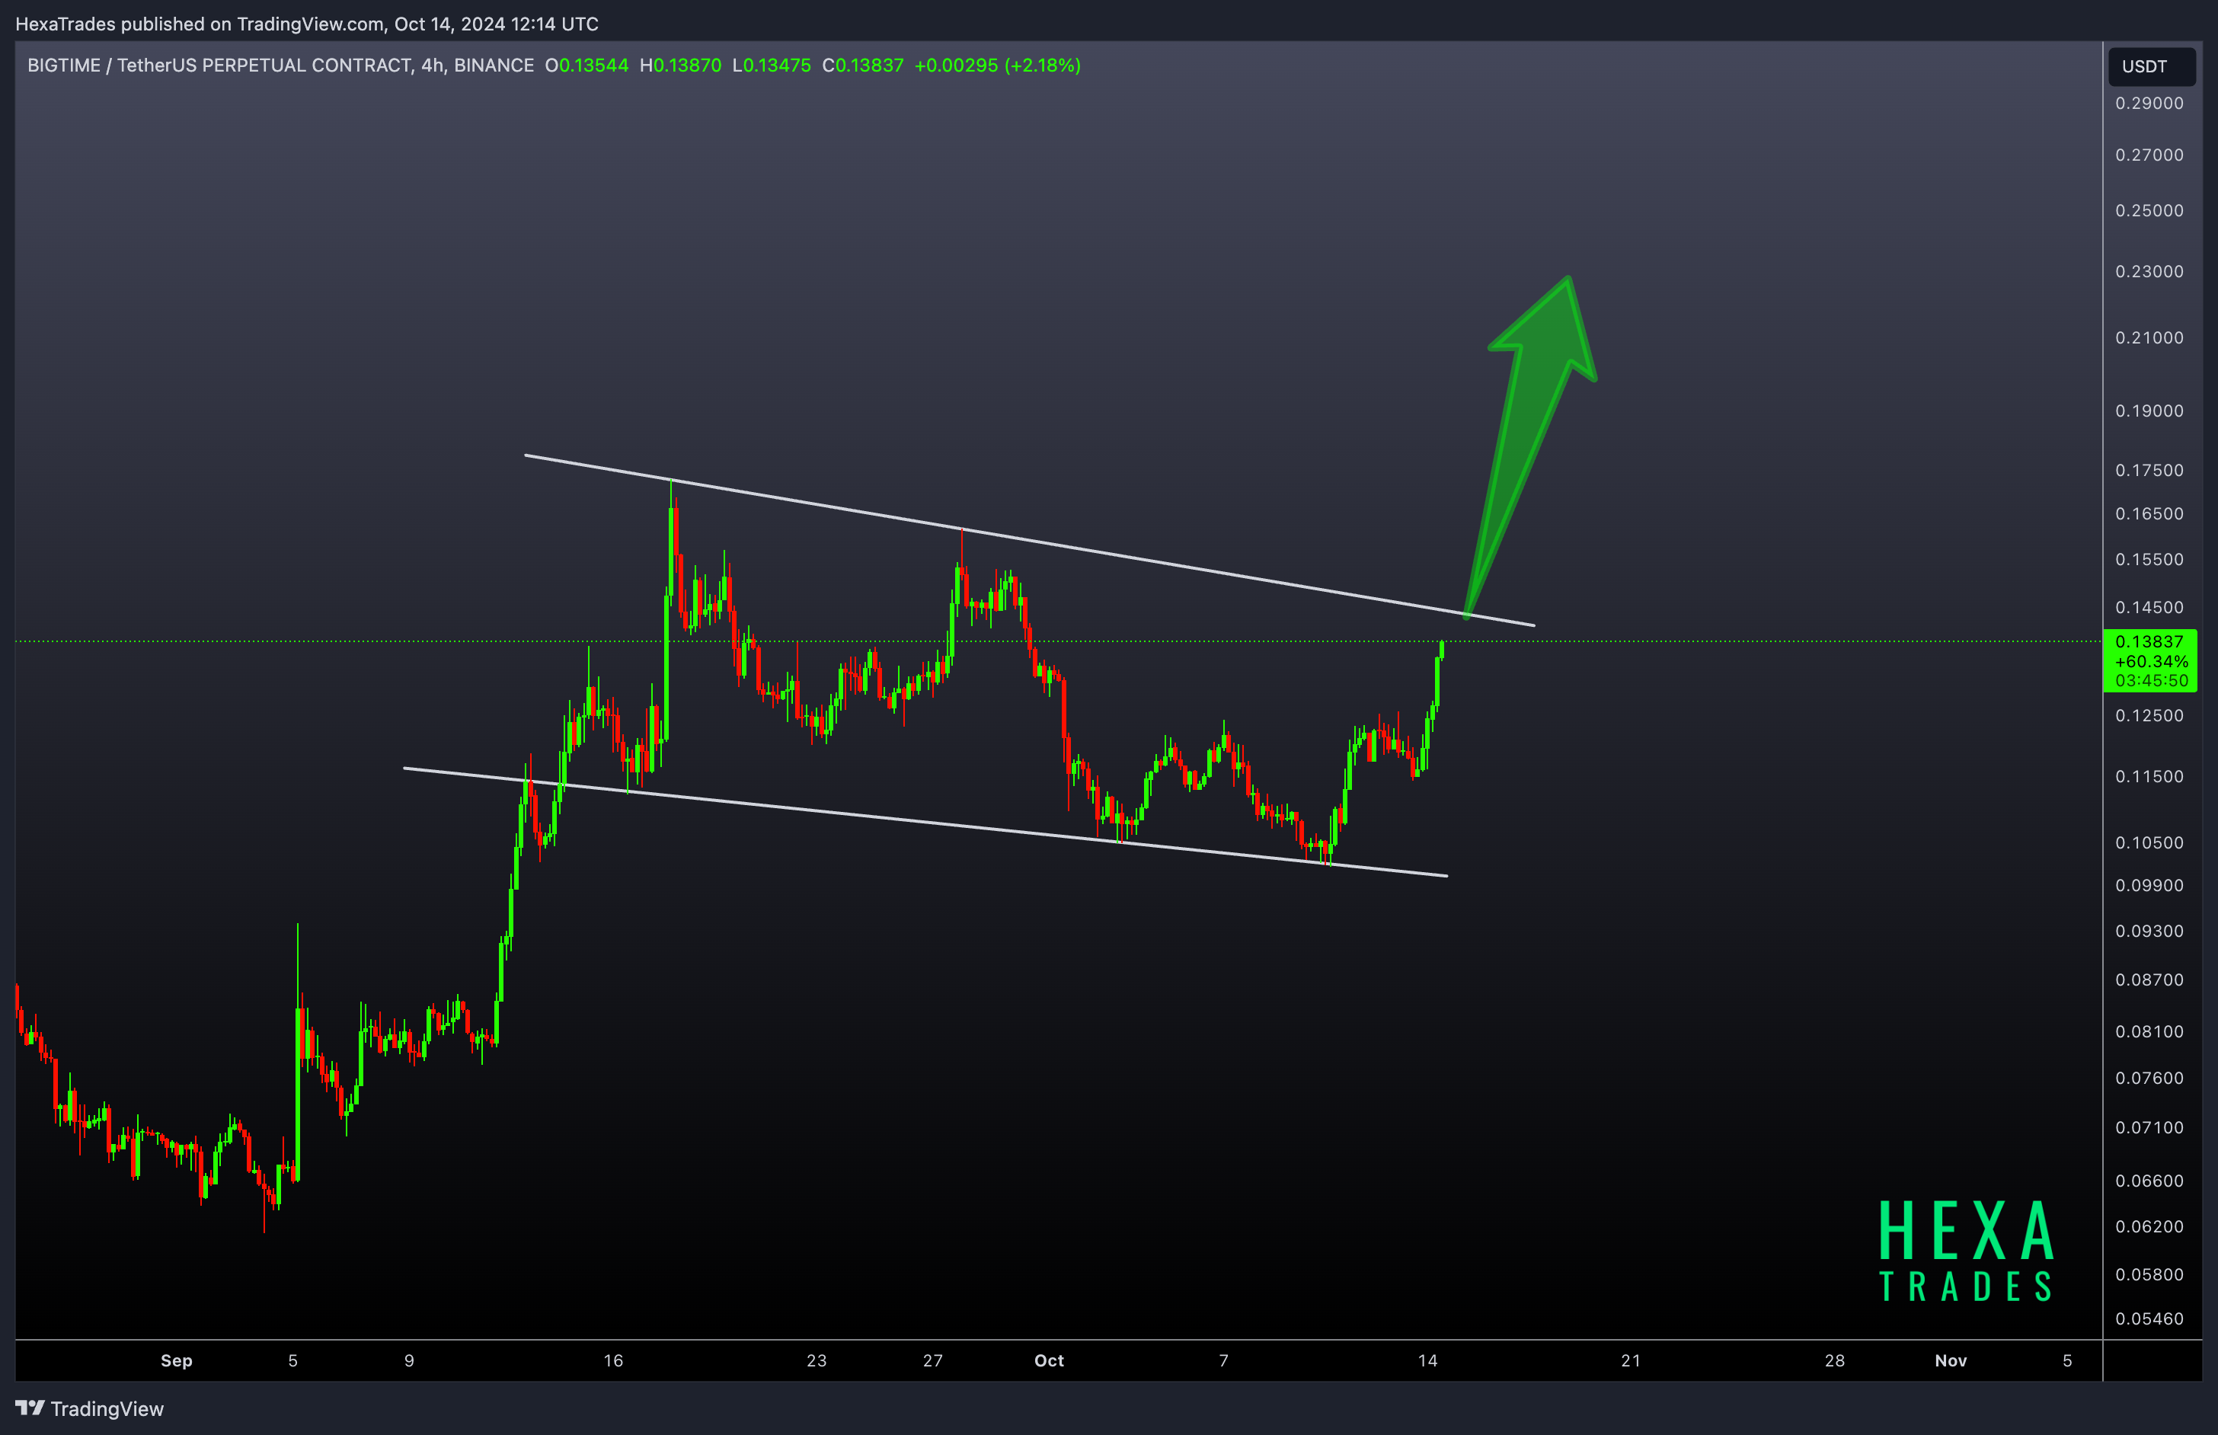Click the high value H0.13870
The image size is (2218, 1435).
[680, 66]
